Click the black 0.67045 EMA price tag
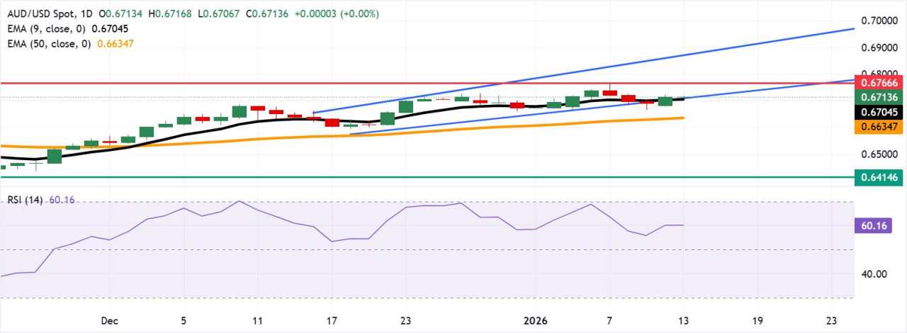Screen dimensions: 907x333 pos(879,113)
